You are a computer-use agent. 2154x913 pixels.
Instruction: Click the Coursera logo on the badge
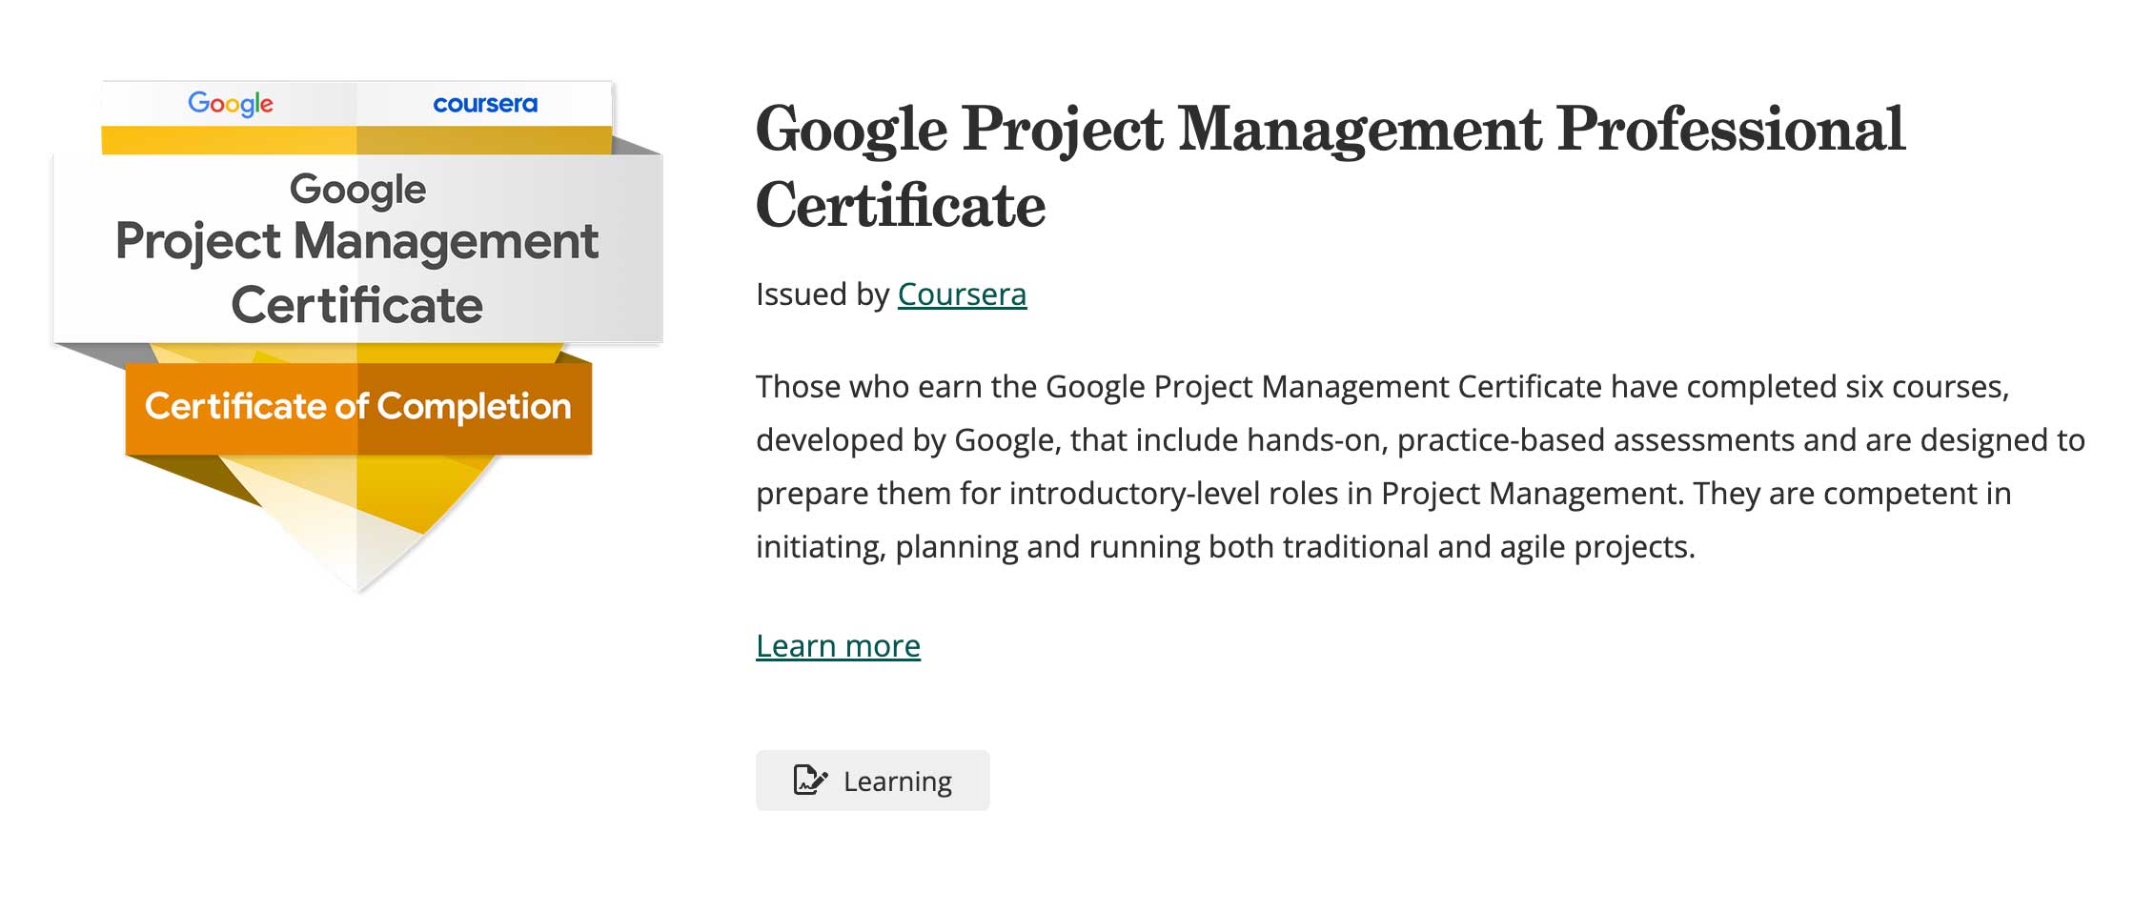[485, 104]
